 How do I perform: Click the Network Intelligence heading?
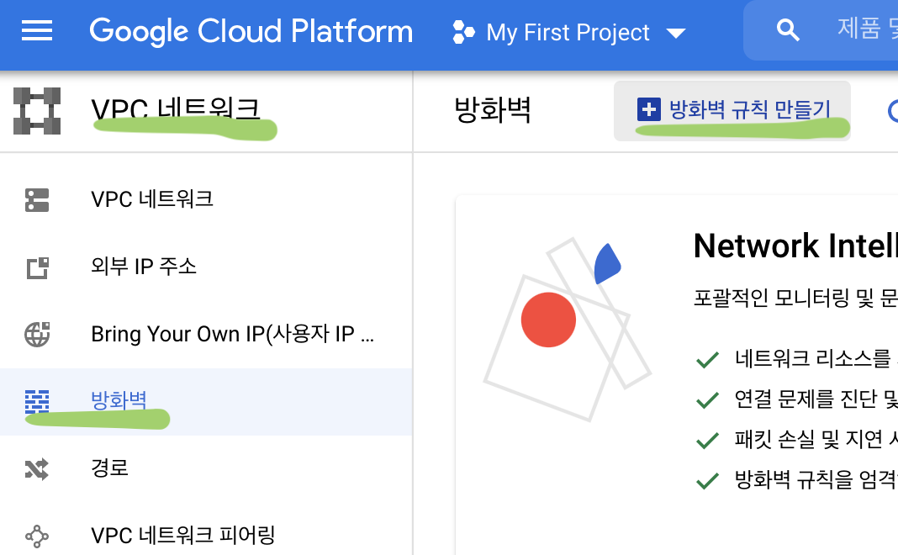795,246
